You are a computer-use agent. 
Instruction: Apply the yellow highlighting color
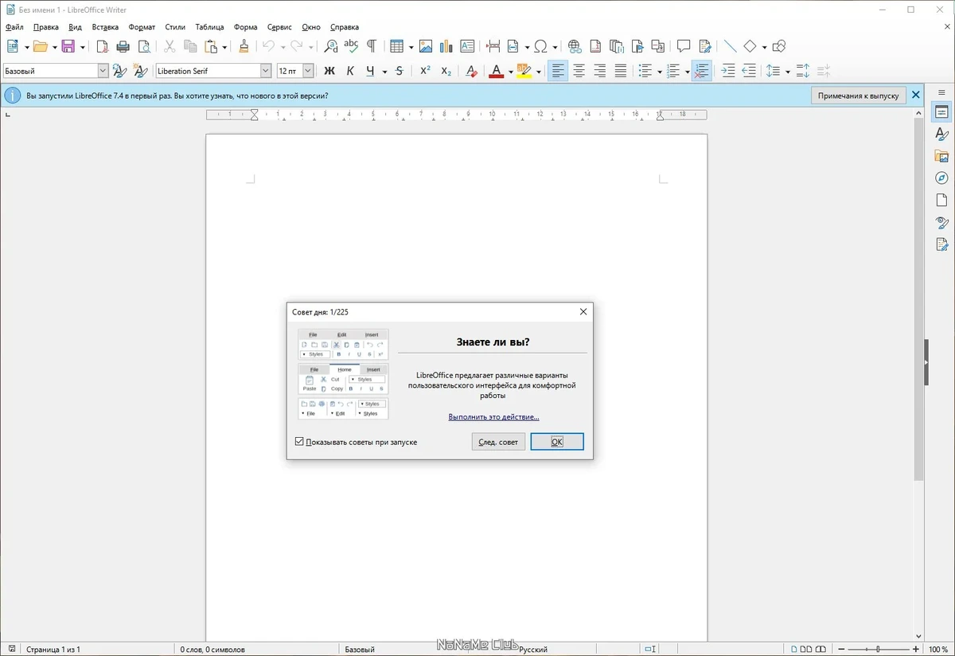pos(523,71)
